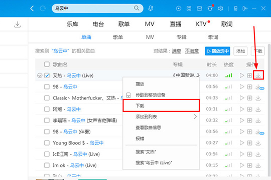Image resolution: width=271 pixels, height=180 pixels.
Task: Add 艾热 - 乌云中 (Live) to the playlist
Action: pyautogui.click(x=249, y=75)
